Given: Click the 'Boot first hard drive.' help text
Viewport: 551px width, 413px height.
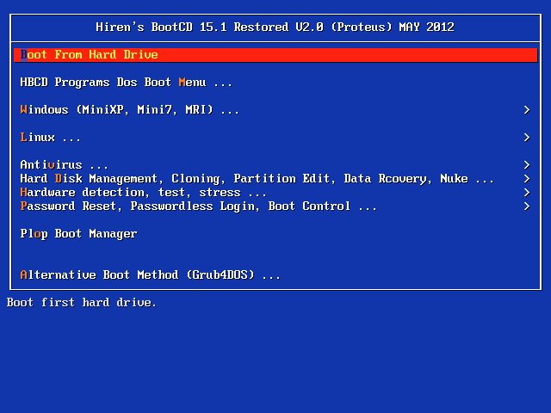Looking at the screenshot, I should click(82, 302).
